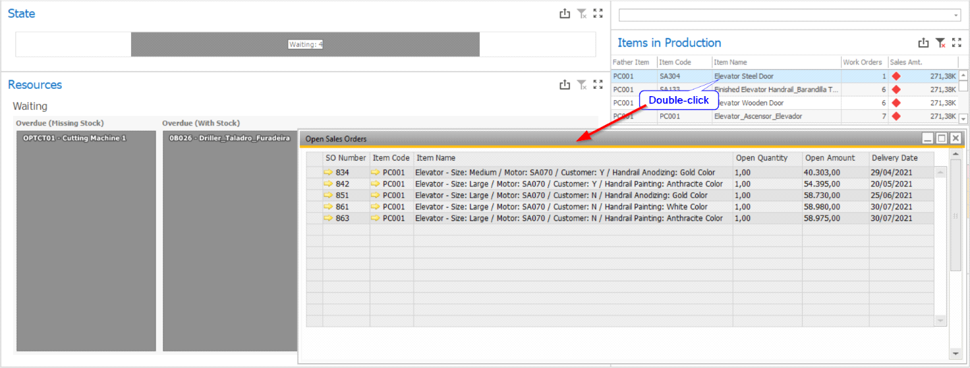
Task: Open link arrow for SO Number 834
Action: (x=328, y=172)
